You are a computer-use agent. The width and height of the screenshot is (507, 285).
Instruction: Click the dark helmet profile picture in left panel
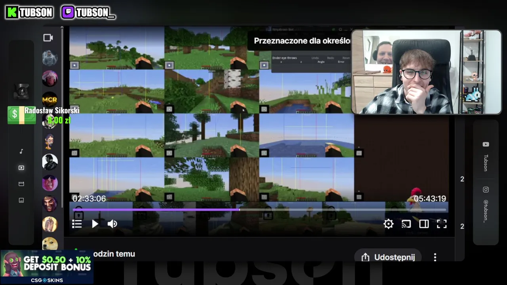(21, 91)
